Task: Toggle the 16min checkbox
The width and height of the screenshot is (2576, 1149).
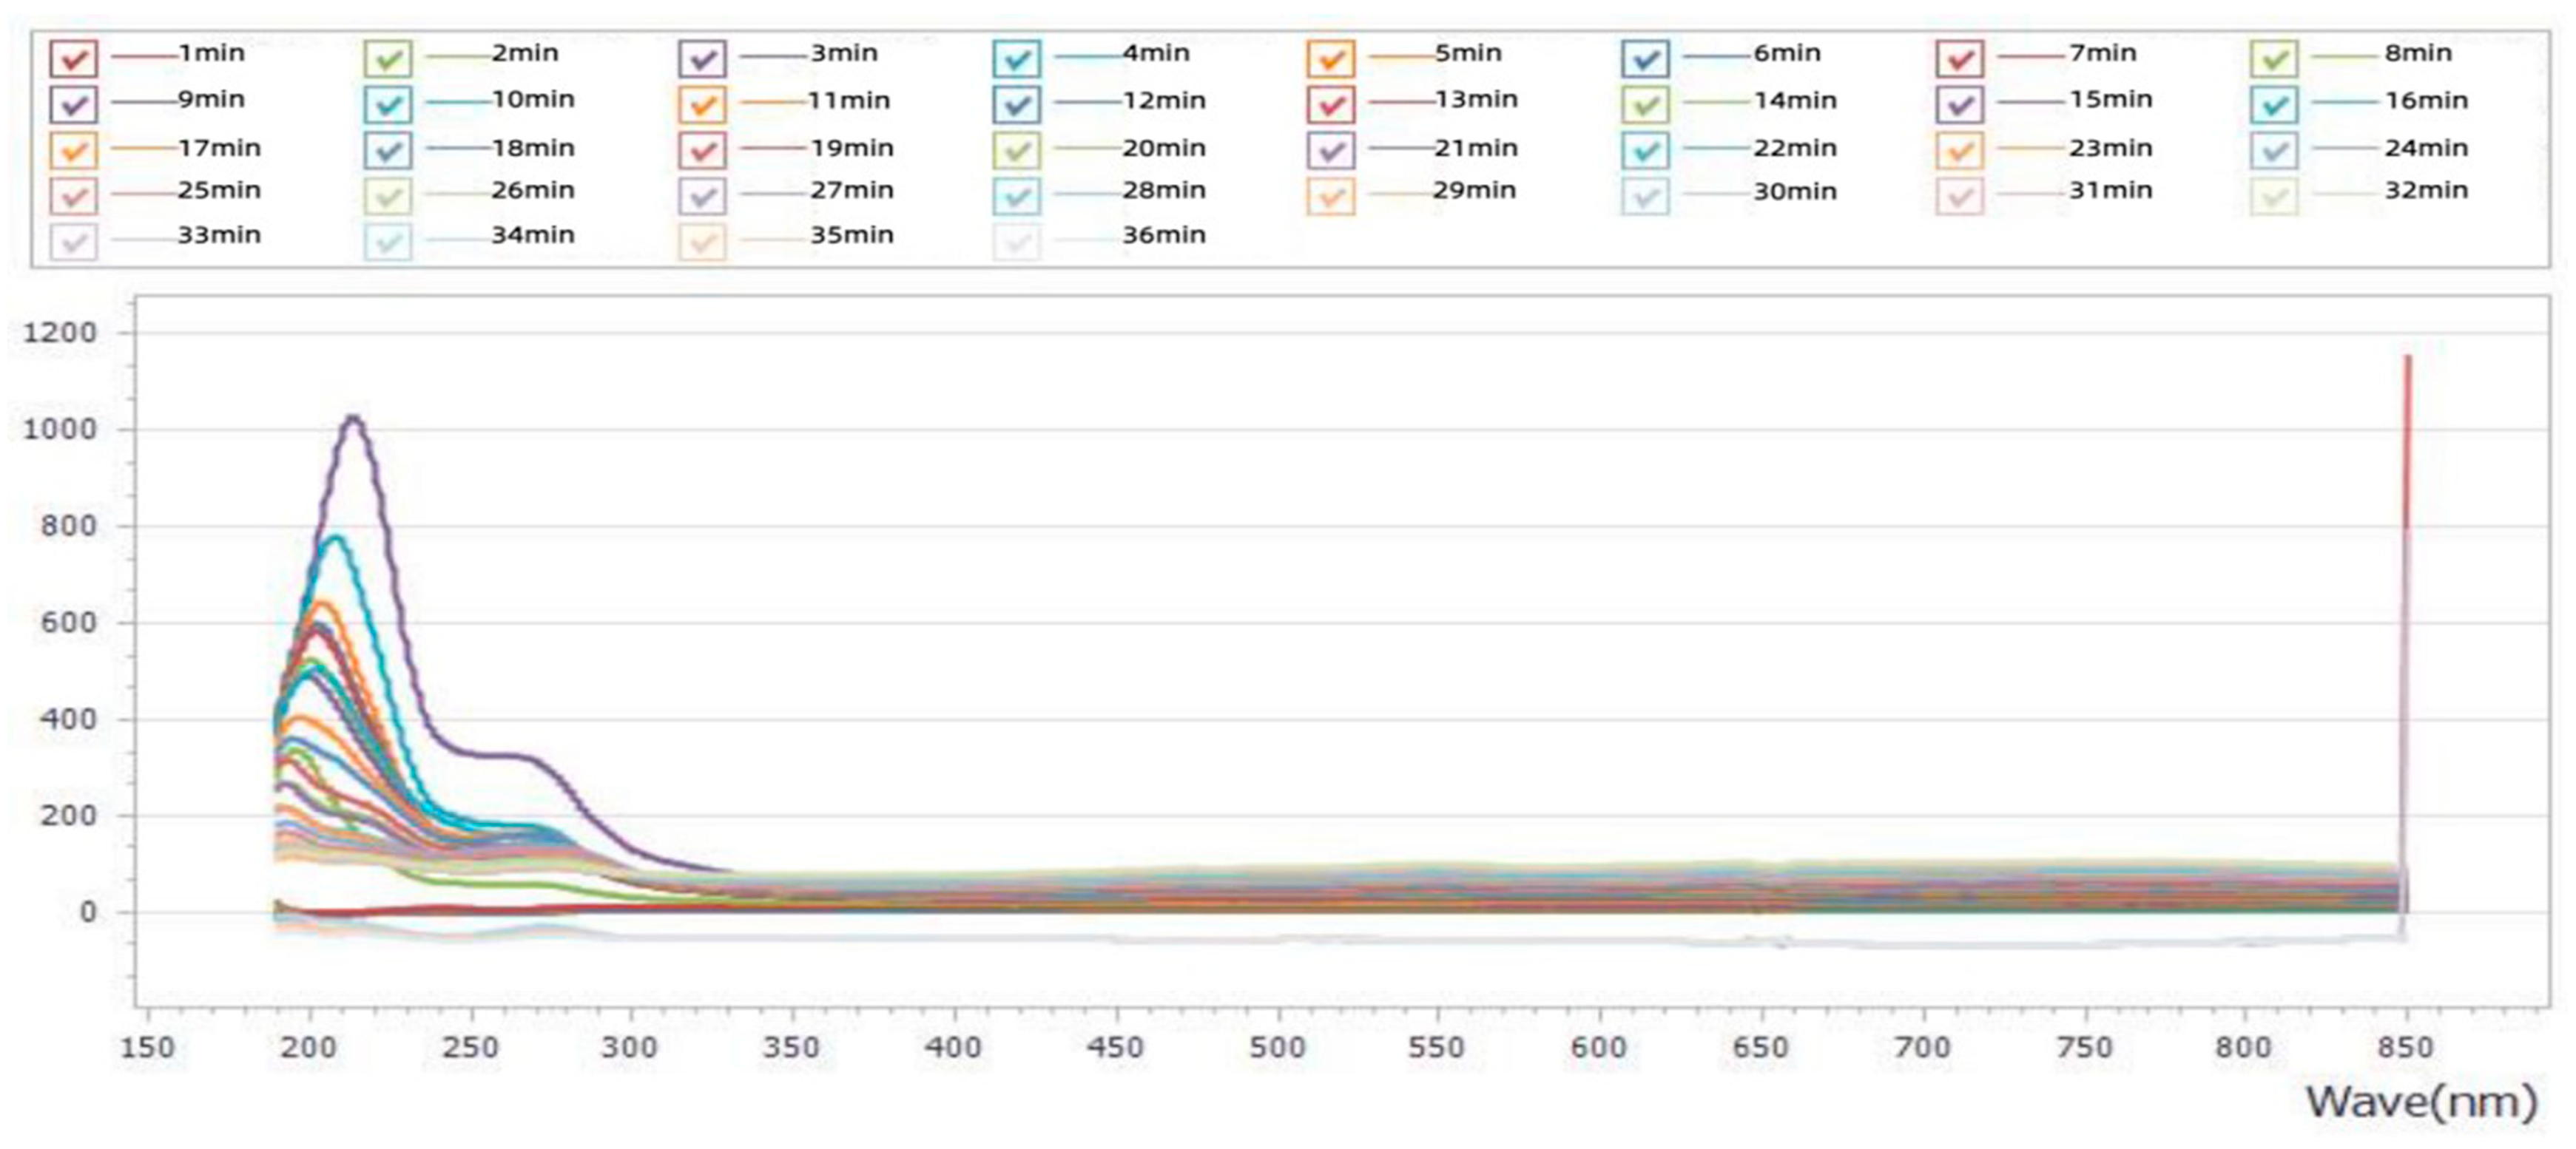Action: pos(2274,104)
